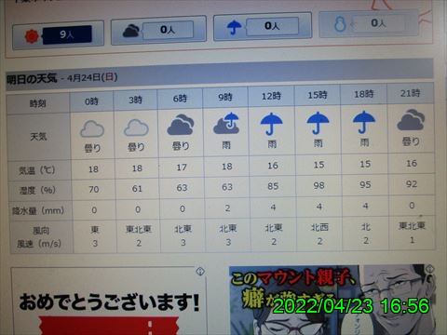447x335 pixels.
Task: Click the sunny vote button showing 9人
Action: coord(59,35)
